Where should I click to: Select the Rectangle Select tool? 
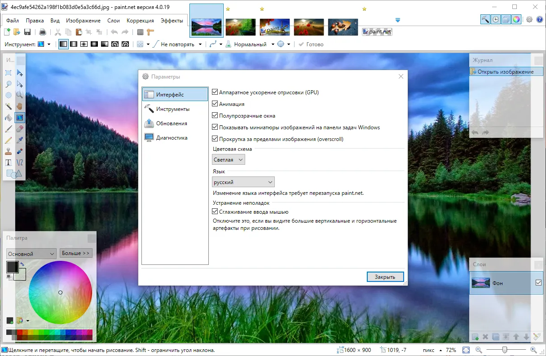[9, 73]
